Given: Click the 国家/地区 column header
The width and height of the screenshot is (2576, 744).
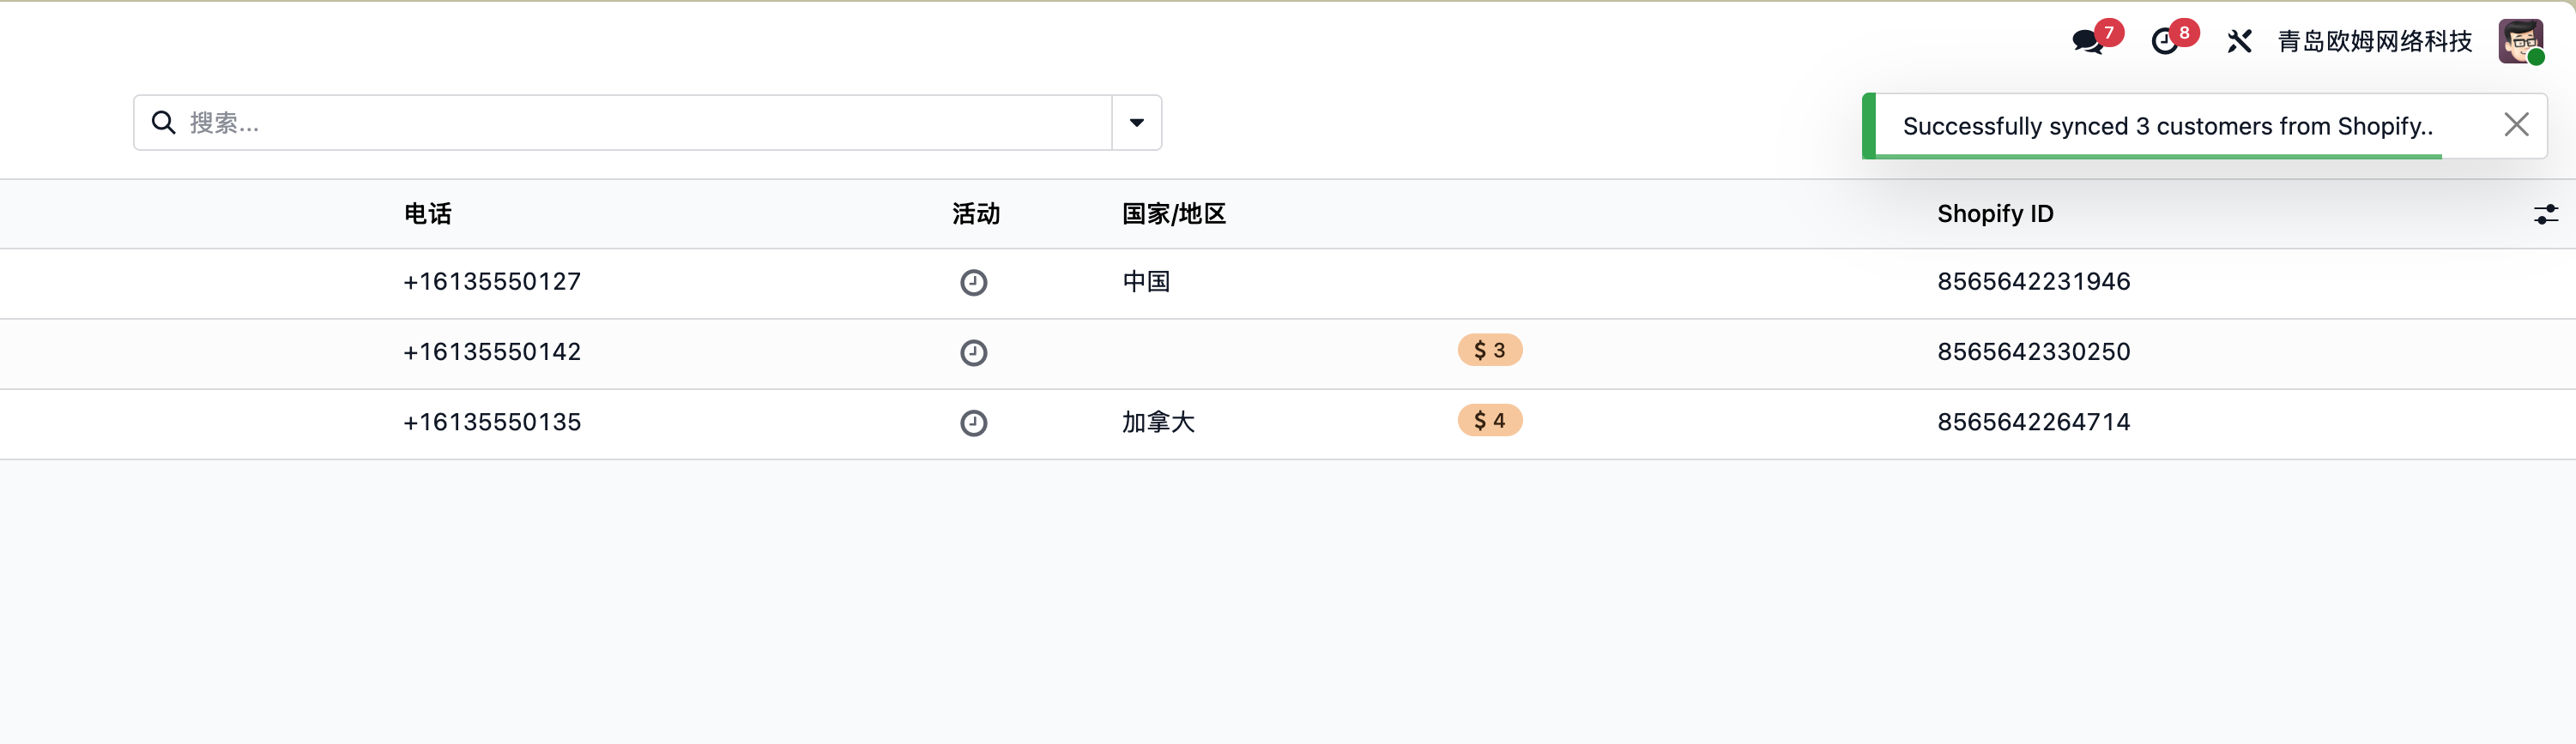Looking at the screenshot, I should click(x=1173, y=213).
